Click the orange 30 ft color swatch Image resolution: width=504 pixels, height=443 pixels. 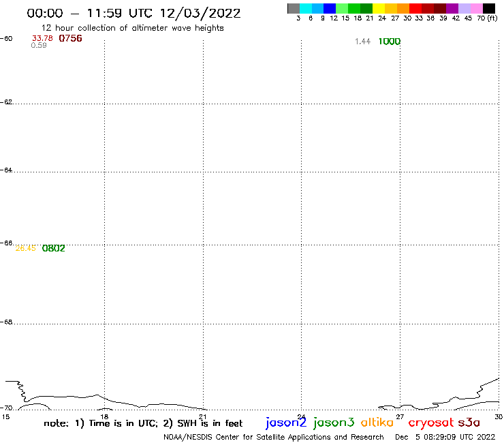coord(403,8)
